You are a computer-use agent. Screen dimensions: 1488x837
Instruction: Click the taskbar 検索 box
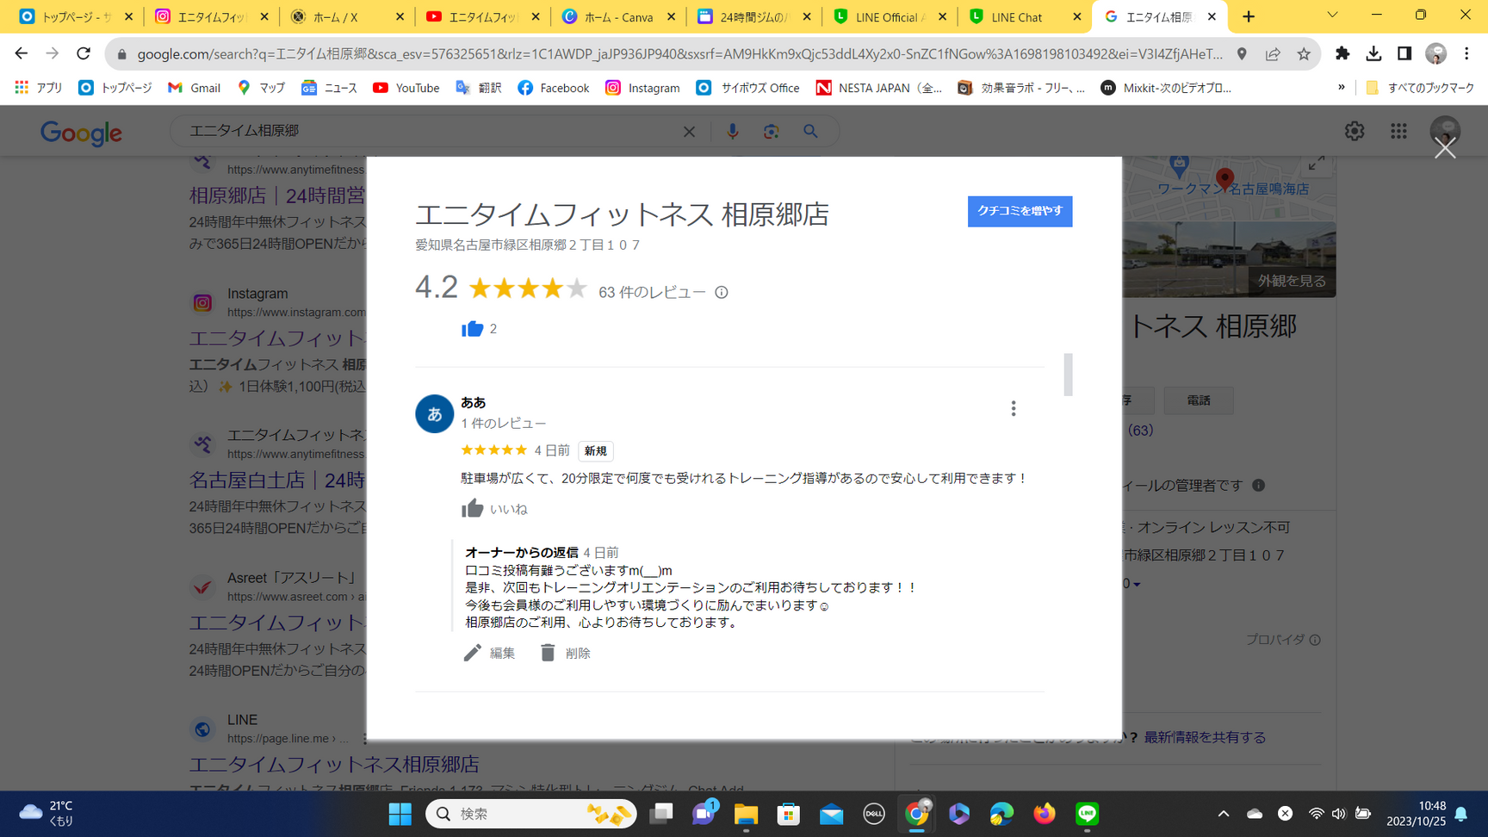(x=531, y=814)
